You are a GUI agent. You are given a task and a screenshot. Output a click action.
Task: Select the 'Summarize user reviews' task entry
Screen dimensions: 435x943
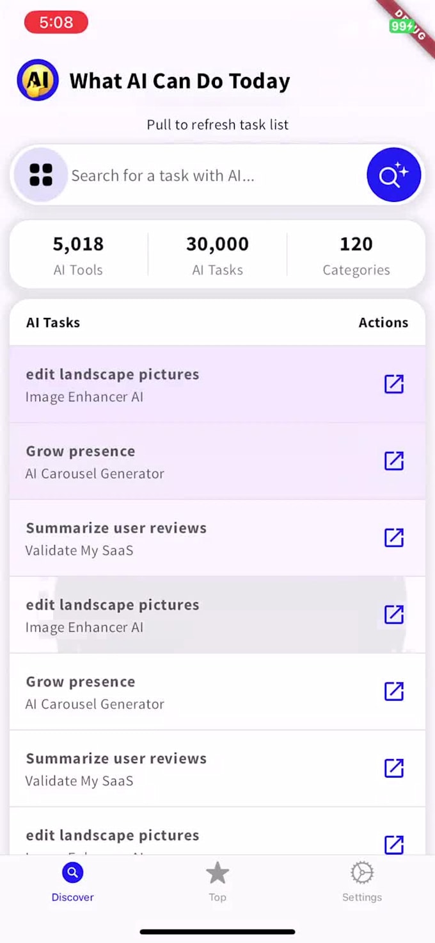click(116, 538)
